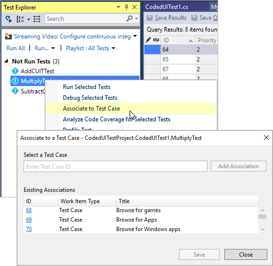This screenshot has height=266, width=273.
Task: Click the streaming video icon beside the link
Action: (x=8, y=36)
